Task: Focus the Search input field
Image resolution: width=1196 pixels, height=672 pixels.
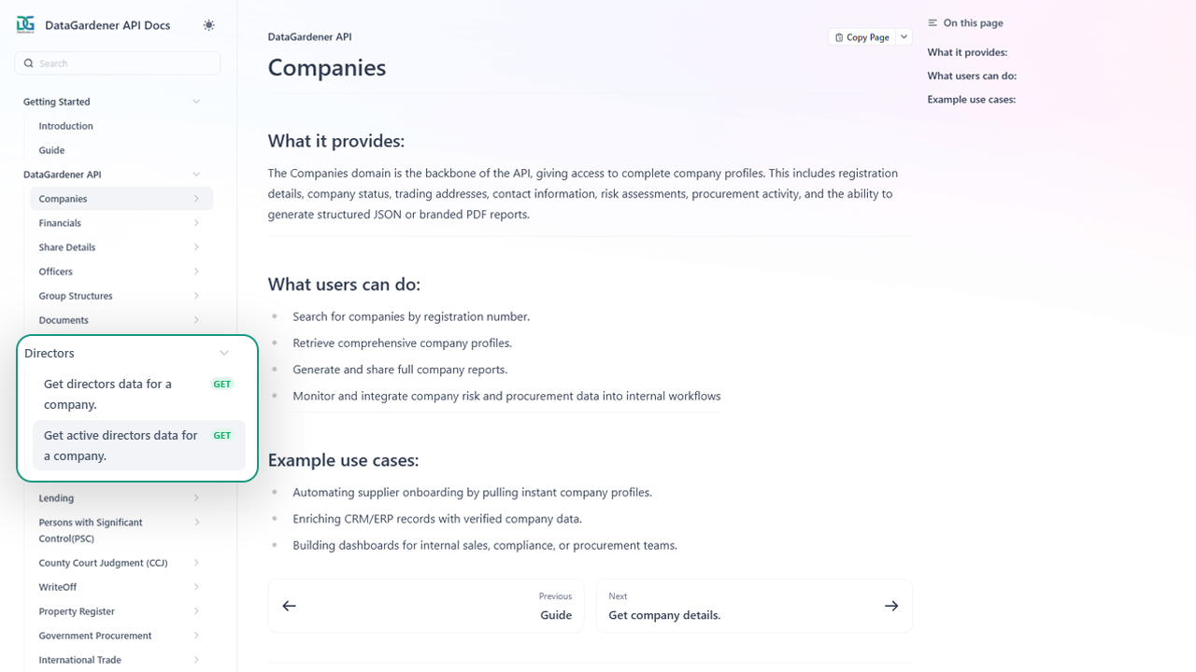Action: tap(126, 63)
